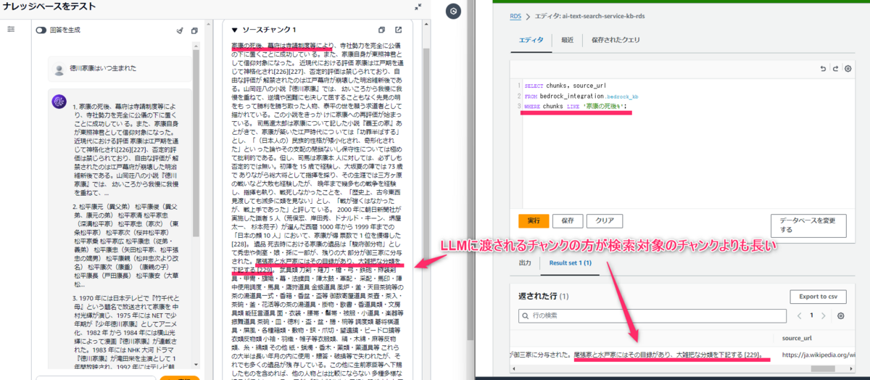The image size is (870, 380).
Task: Click the 返された行 (1) heading
Action: (x=544, y=297)
